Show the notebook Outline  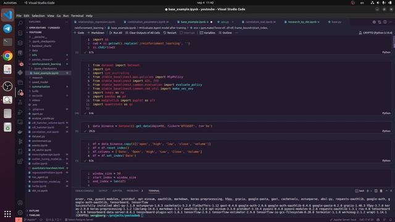[x=225, y=33]
